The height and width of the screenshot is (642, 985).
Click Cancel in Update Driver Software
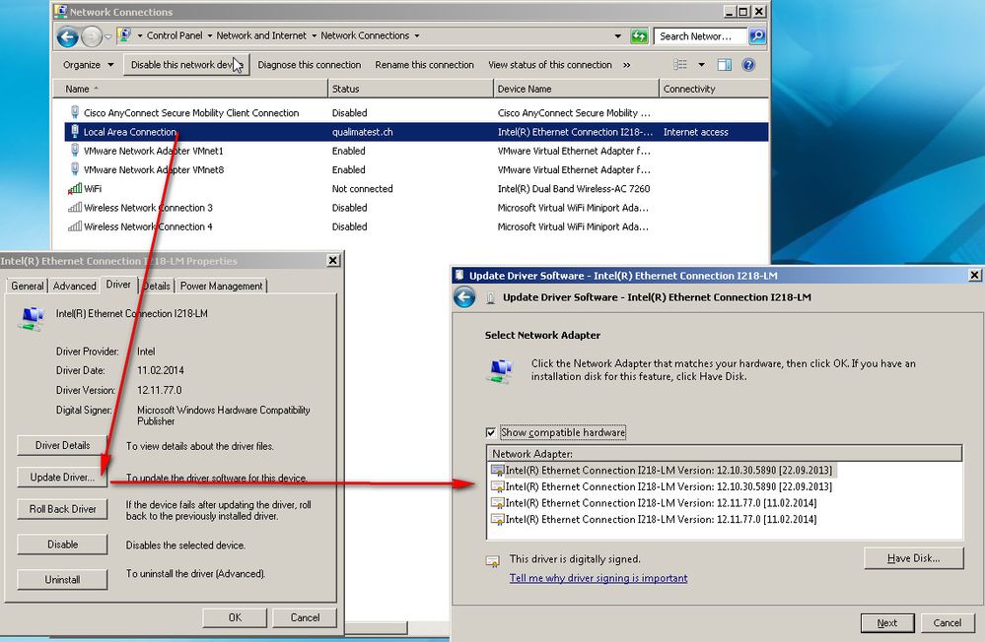(x=948, y=622)
